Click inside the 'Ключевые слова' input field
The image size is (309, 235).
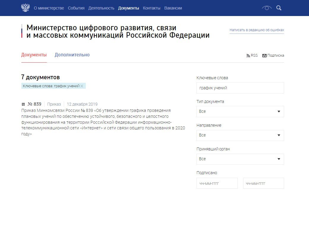[240, 88]
